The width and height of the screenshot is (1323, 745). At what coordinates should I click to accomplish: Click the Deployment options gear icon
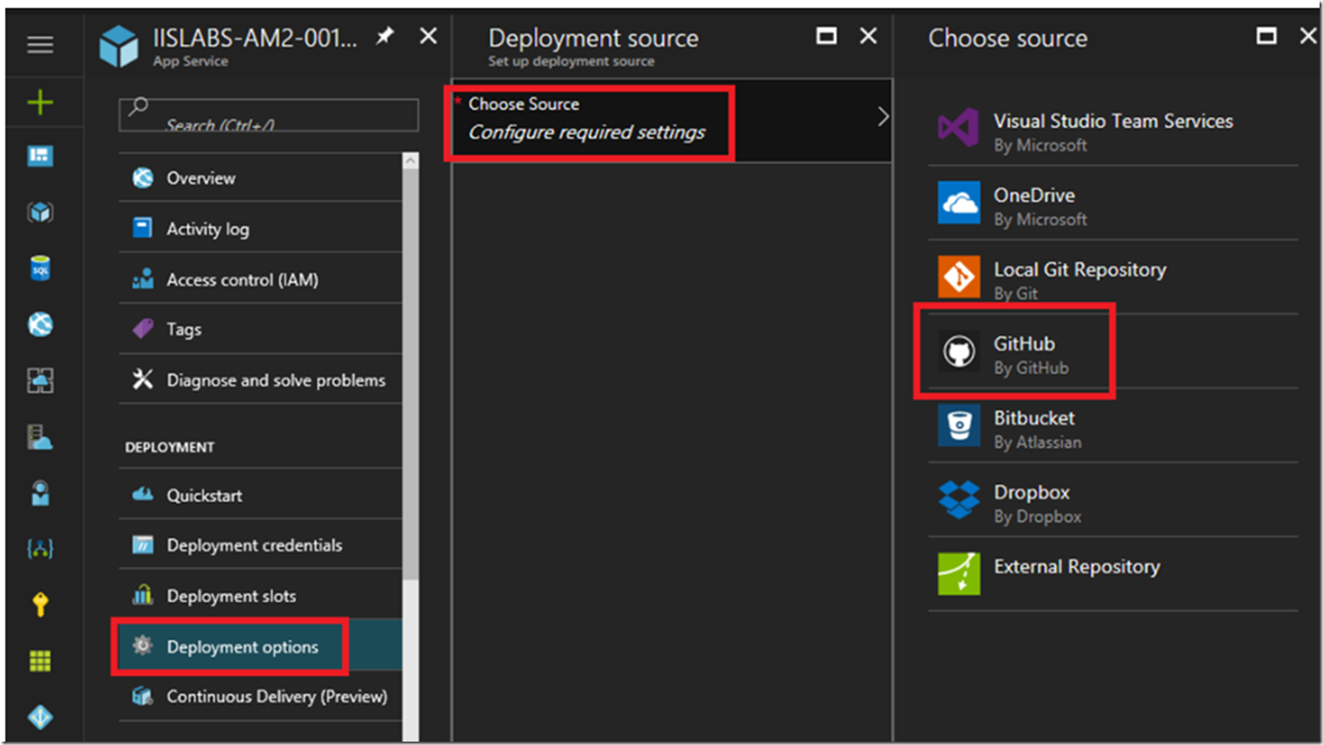coord(143,646)
